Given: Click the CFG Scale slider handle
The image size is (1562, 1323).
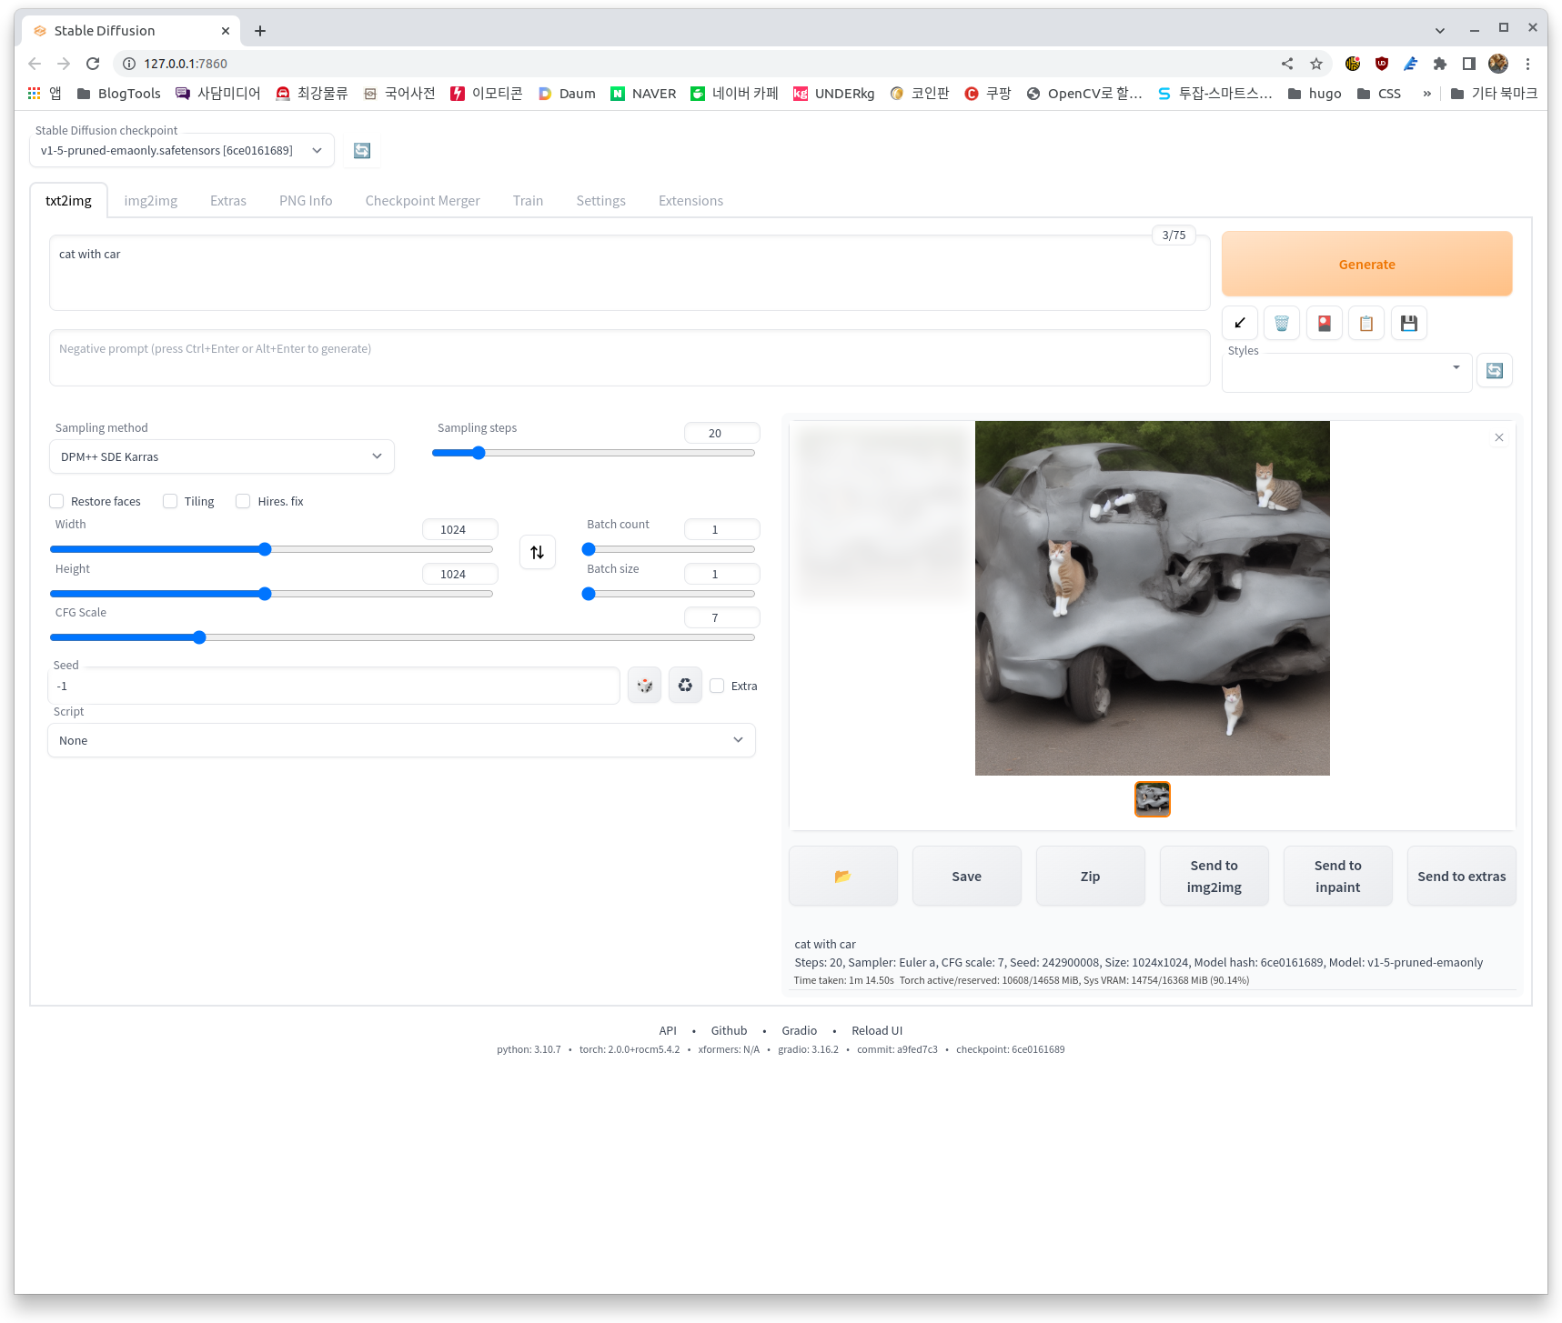Looking at the screenshot, I should 199,638.
